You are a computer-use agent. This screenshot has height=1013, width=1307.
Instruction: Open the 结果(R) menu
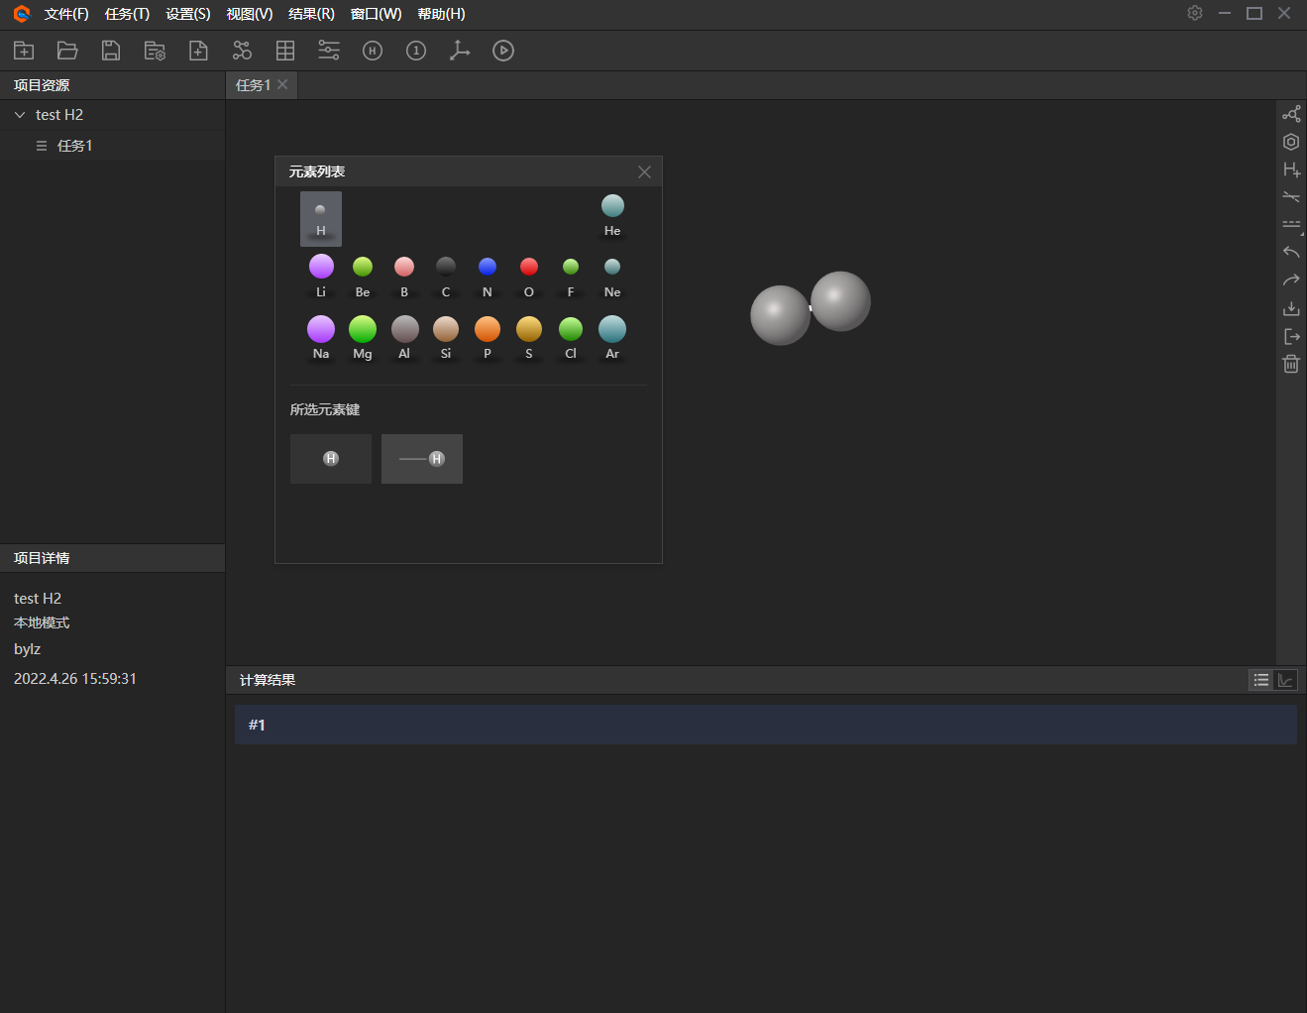[x=311, y=14]
